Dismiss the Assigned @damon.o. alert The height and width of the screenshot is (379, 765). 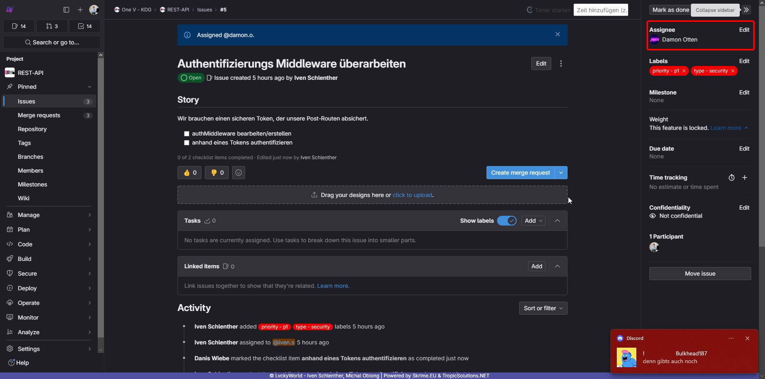[x=557, y=35]
